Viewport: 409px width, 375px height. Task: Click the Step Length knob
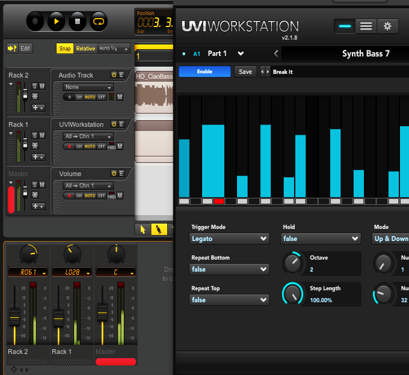click(x=292, y=293)
